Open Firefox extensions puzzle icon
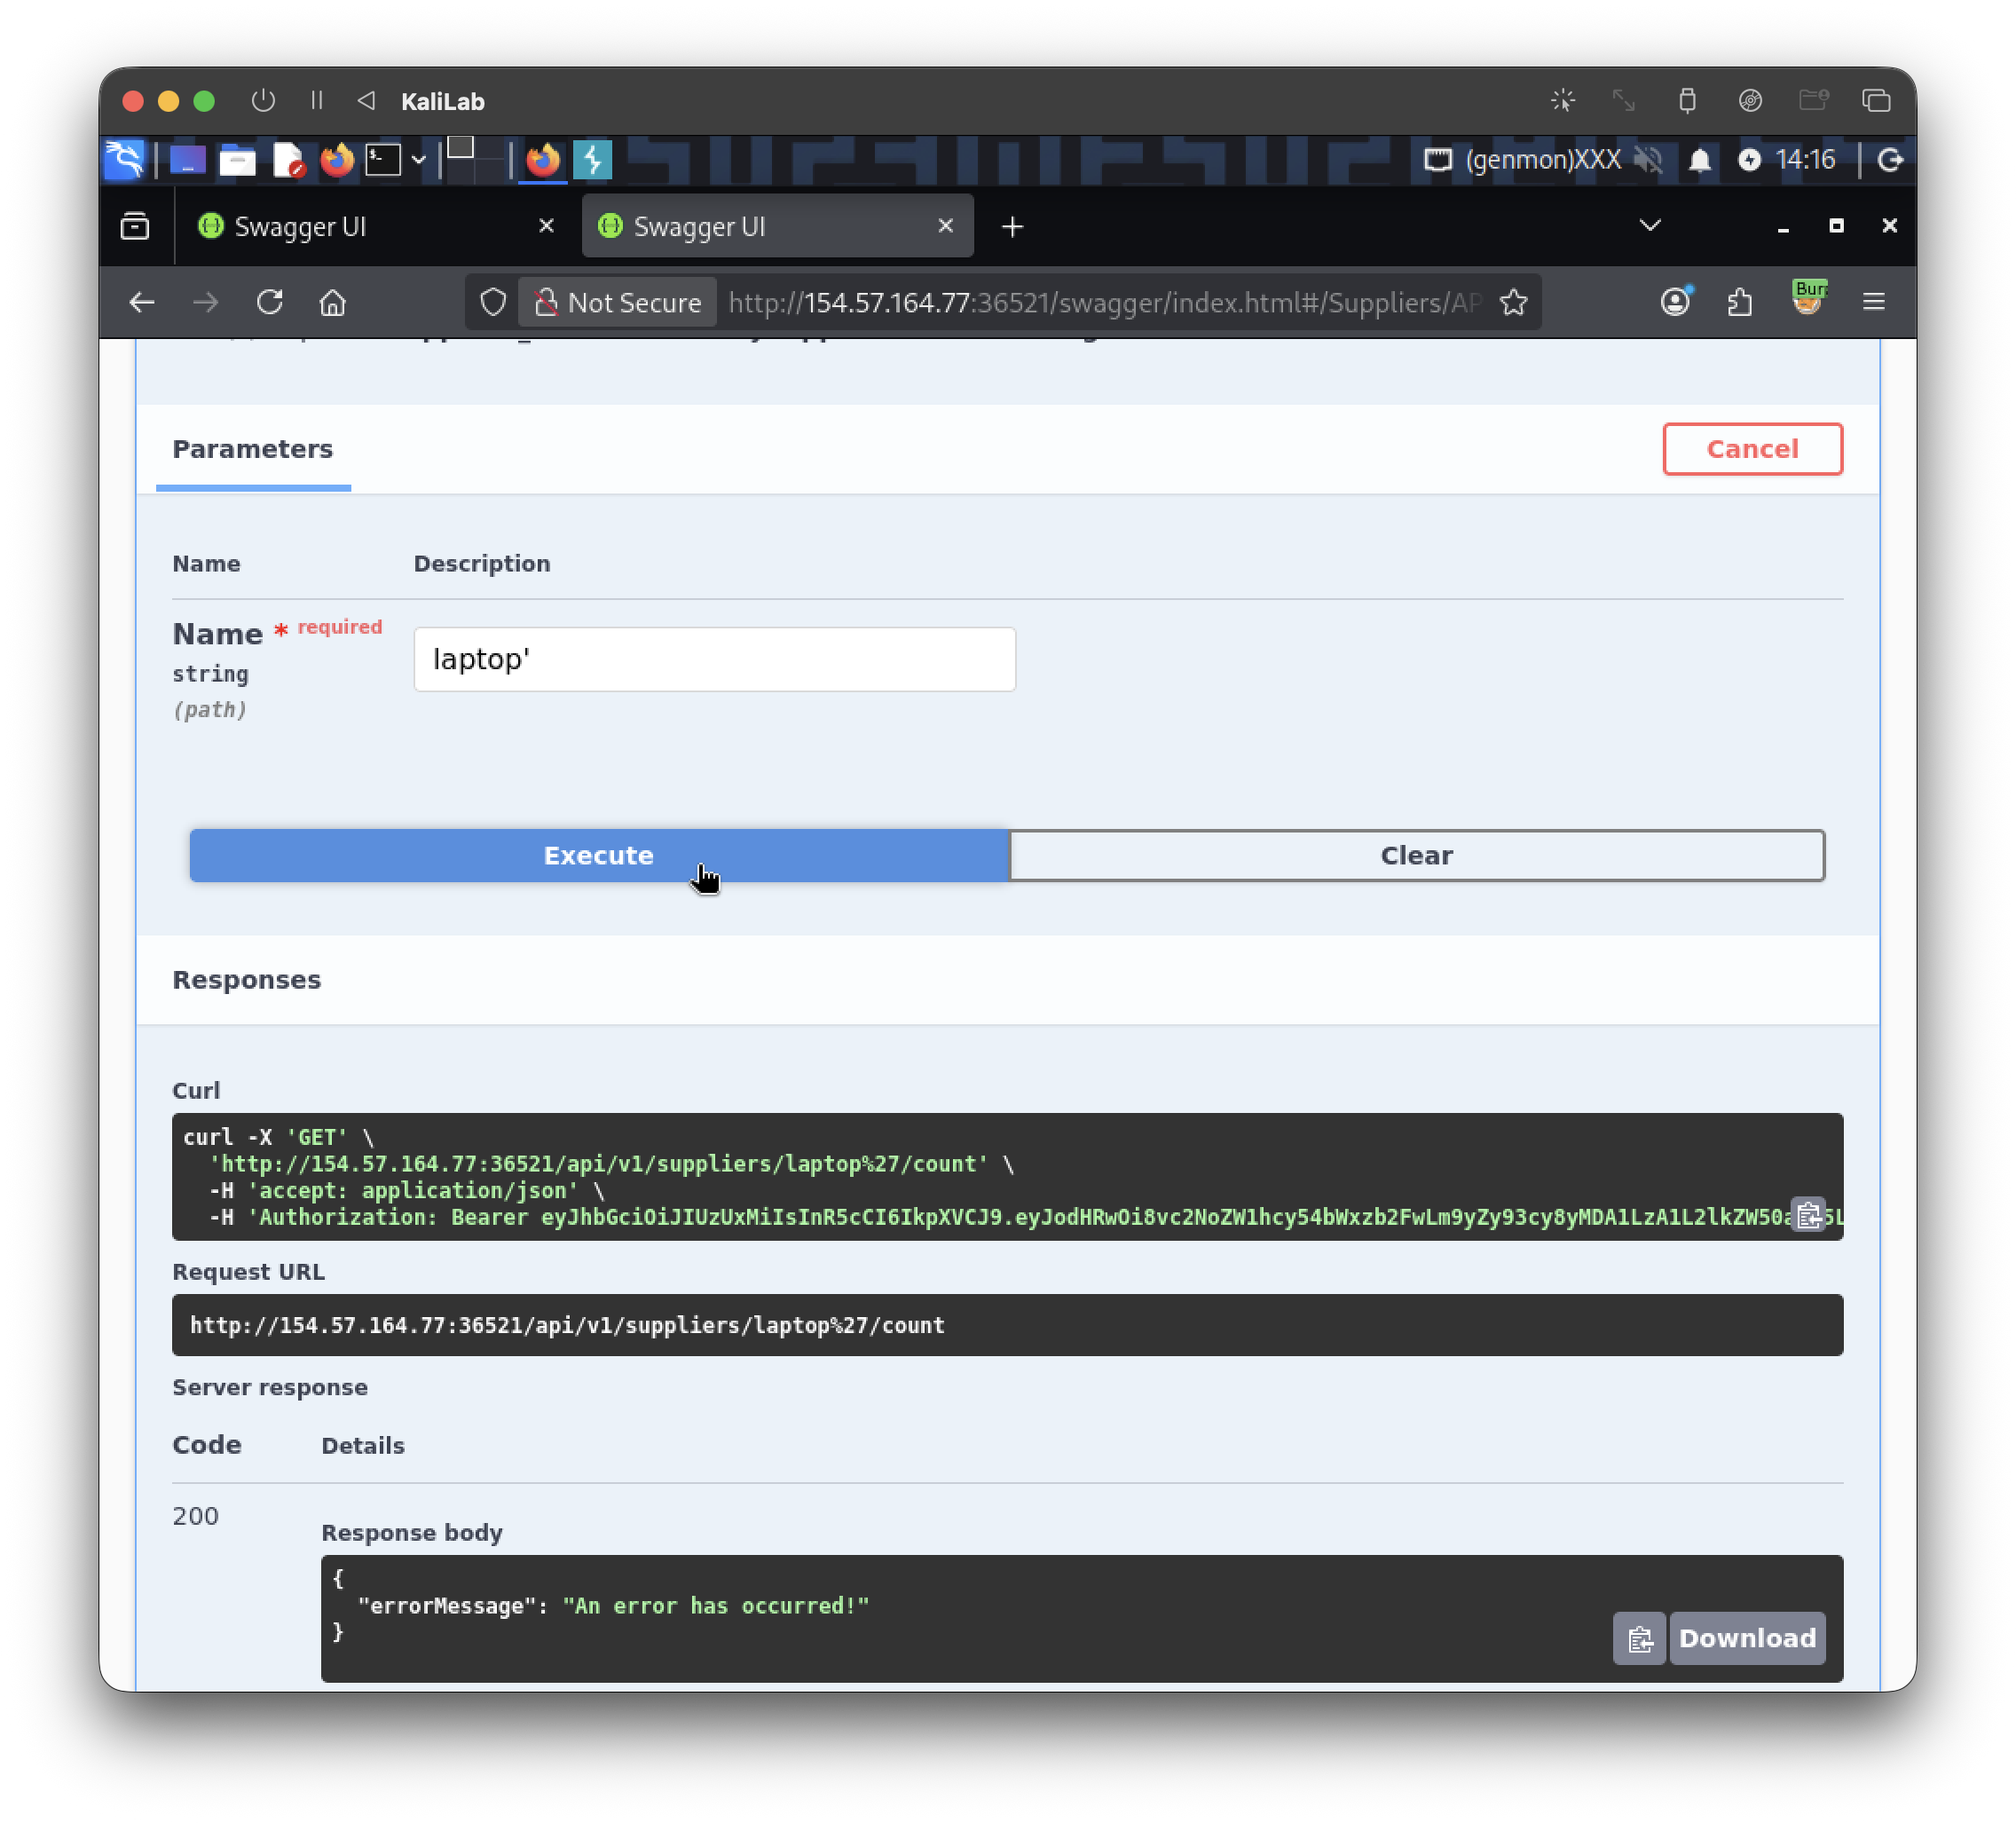 pyautogui.click(x=1740, y=302)
